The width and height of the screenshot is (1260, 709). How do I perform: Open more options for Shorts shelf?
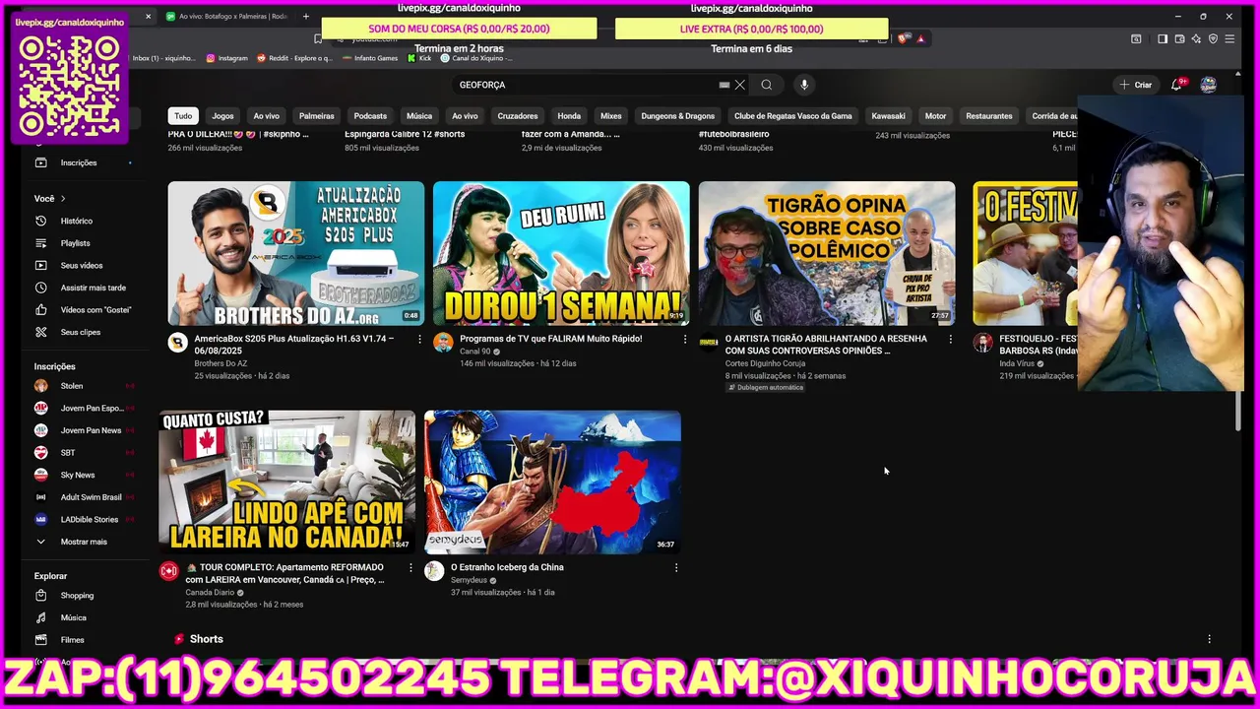click(x=1209, y=639)
